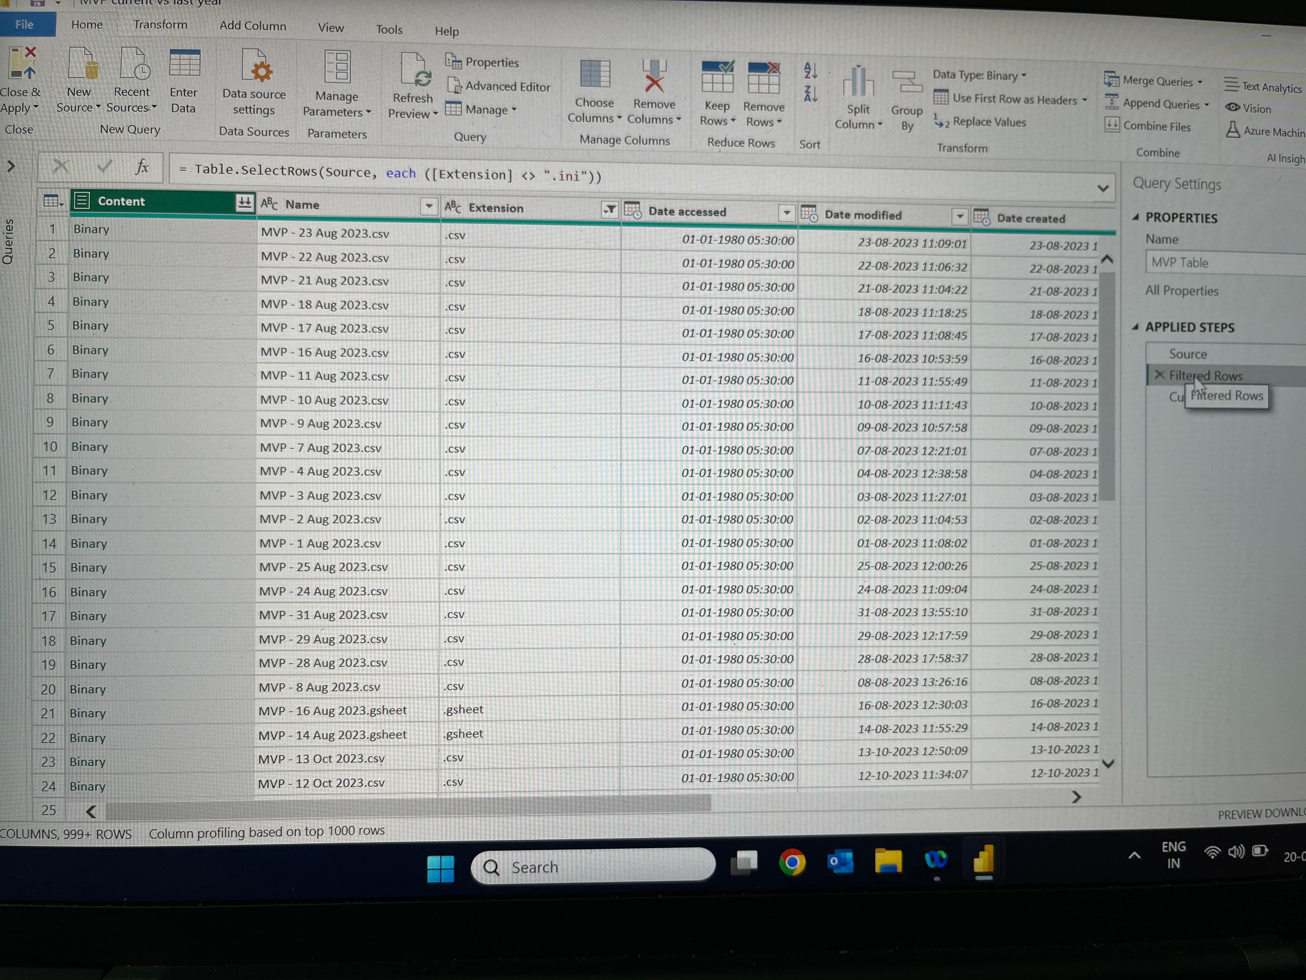Open Text Analytics
The height and width of the screenshot is (980, 1306).
pos(1263,86)
